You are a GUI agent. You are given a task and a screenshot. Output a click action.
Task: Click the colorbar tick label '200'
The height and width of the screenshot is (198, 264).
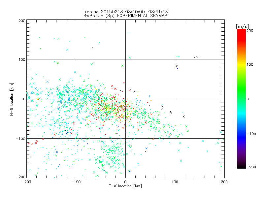click(250, 31)
